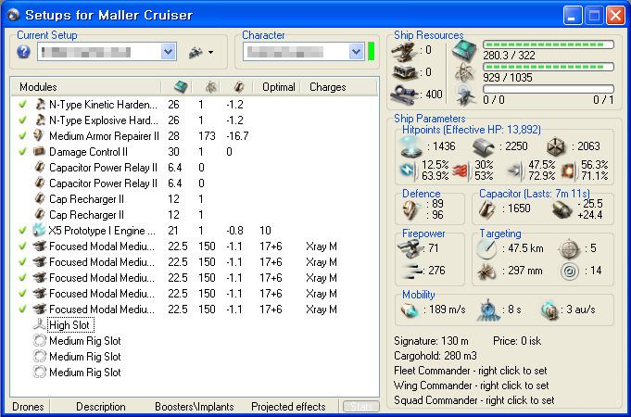The height and width of the screenshot is (417, 631).
Task: Click the powergrid usage bar 929 / 1035
Action: coord(549,67)
